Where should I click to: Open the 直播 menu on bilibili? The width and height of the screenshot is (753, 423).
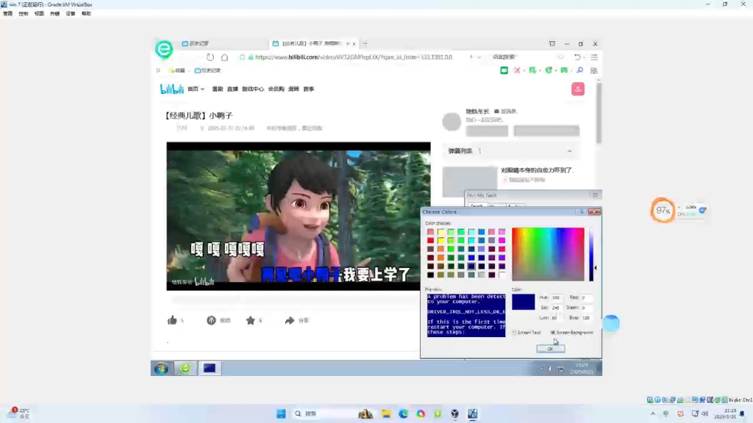(232, 89)
